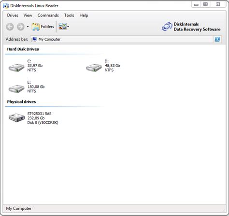Click the My Computer icon in address bar
229x216 pixels.
click(x=34, y=39)
